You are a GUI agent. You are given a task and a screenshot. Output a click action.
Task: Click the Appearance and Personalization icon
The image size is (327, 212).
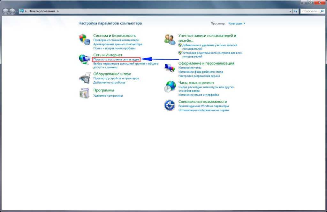point(169,67)
